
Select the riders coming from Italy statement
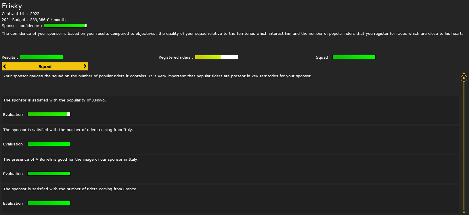(68, 130)
